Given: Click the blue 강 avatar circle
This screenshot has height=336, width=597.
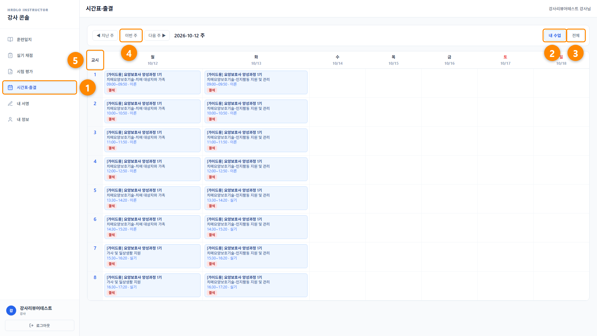Looking at the screenshot, I should pyautogui.click(x=11, y=310).
